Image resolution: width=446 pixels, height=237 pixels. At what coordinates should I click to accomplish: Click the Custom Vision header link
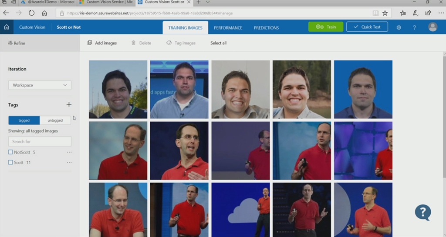click(x=32, y=27)
